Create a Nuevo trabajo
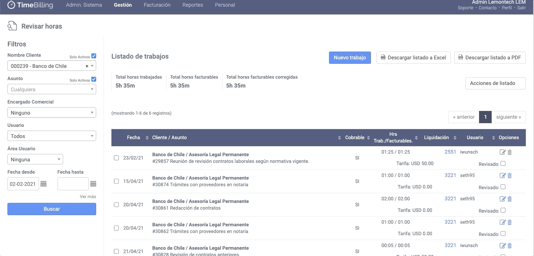 pos(350,58)
